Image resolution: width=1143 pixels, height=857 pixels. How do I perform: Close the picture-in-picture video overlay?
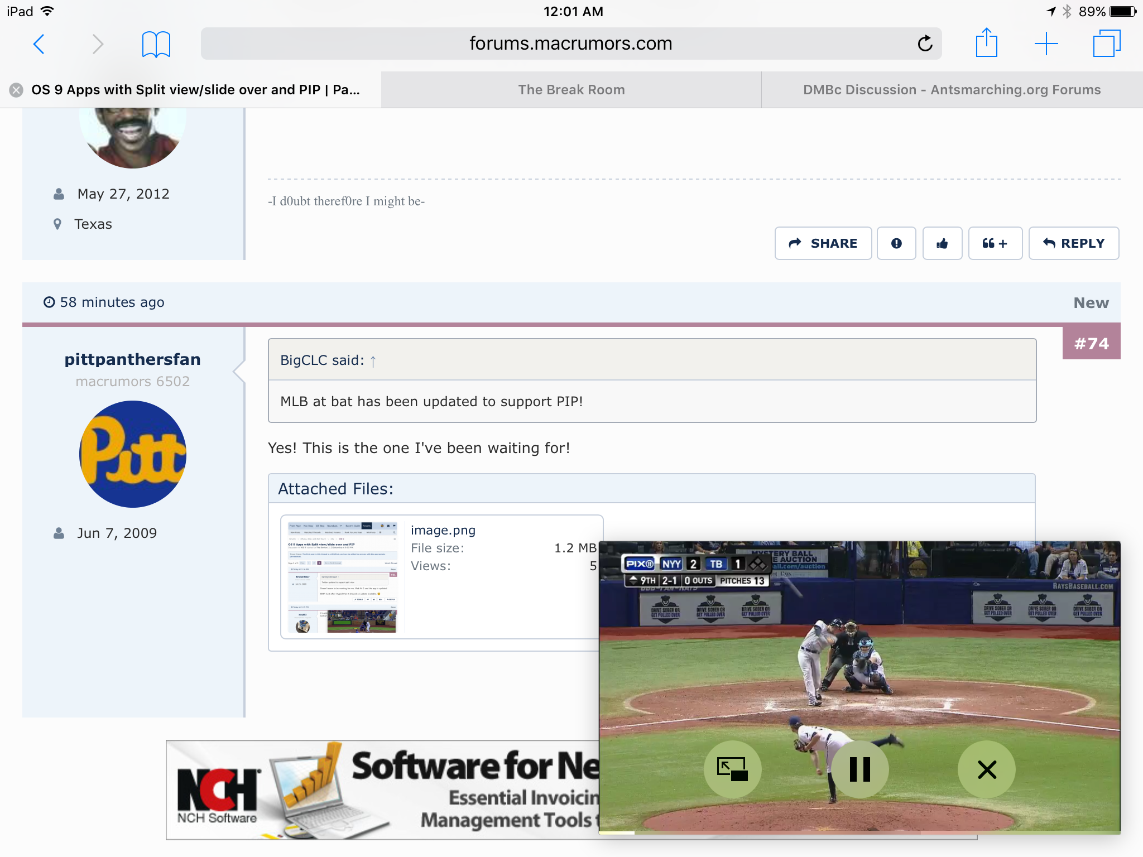pyautogui.click(x=987, y=769)
